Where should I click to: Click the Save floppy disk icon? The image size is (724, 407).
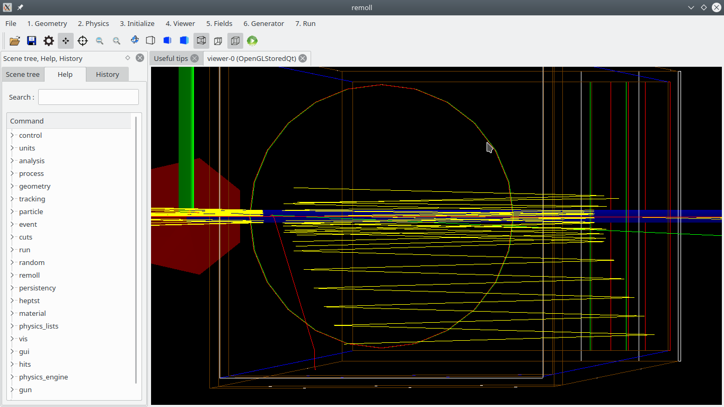coord(32,41)
